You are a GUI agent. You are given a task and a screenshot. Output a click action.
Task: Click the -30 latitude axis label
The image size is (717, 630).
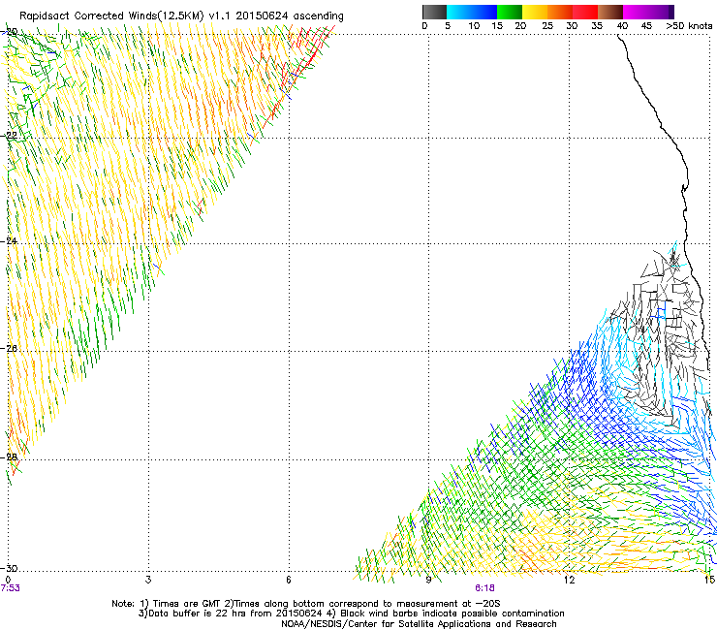tap(9, 568)
